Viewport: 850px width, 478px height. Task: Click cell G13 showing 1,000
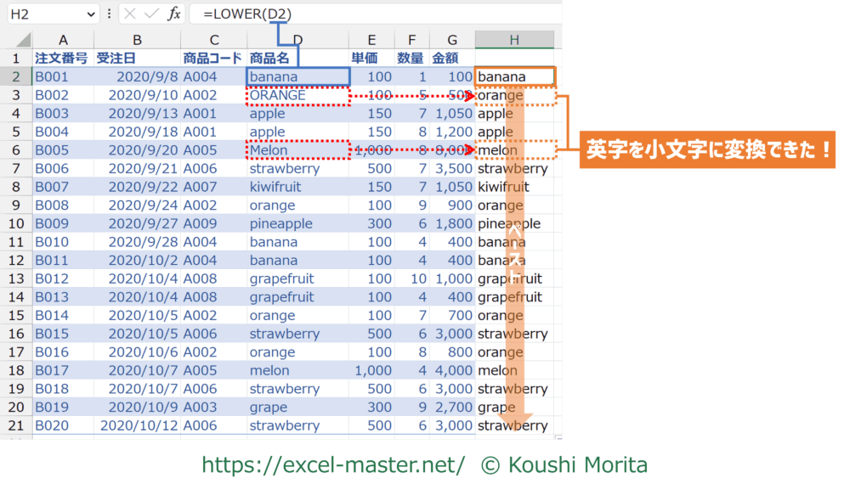click(451, 278)
